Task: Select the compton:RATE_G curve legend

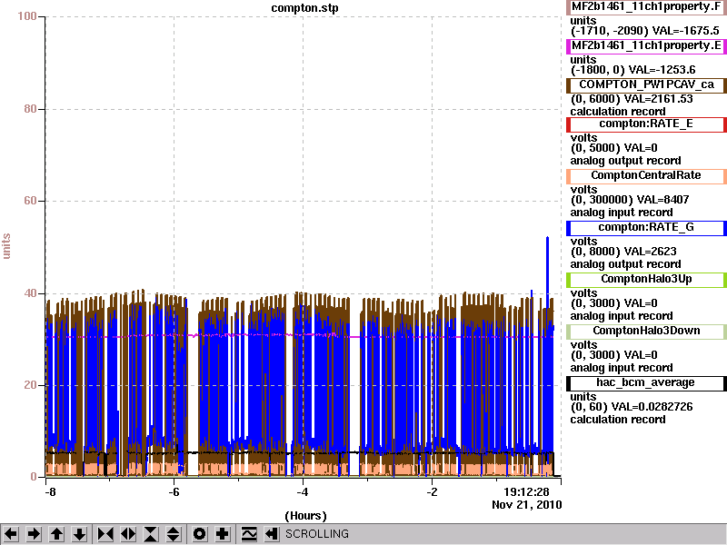Action: point(646,228)
